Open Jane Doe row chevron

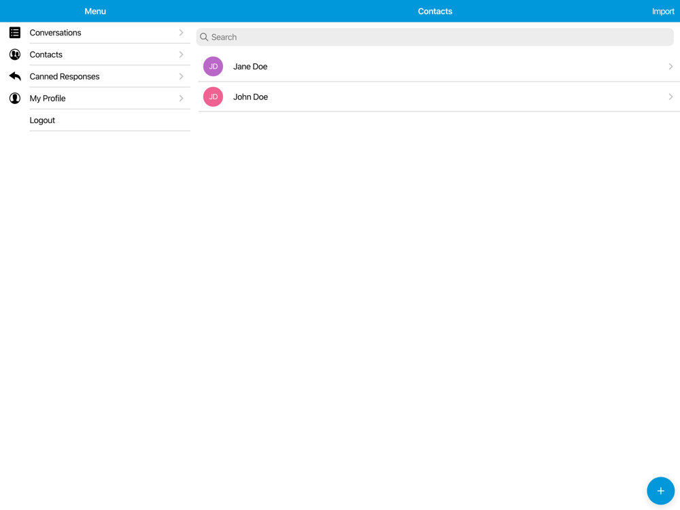coord(670,67)
